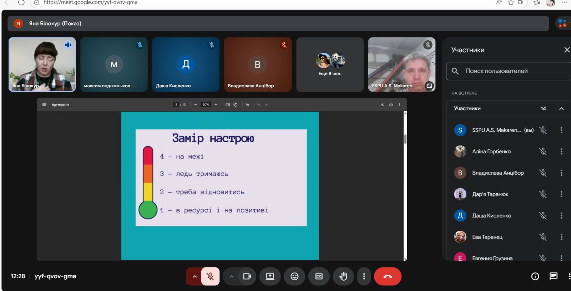Click the PDF zoom in plus button
Image resolution: width=571 pixels, height=291 pixels.
(216, 104)
